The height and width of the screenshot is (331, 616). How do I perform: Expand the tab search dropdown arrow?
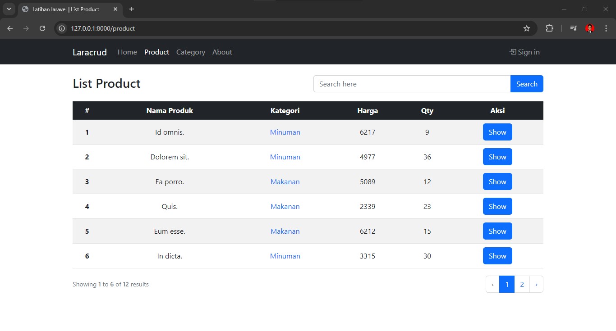tap(9, 9)
